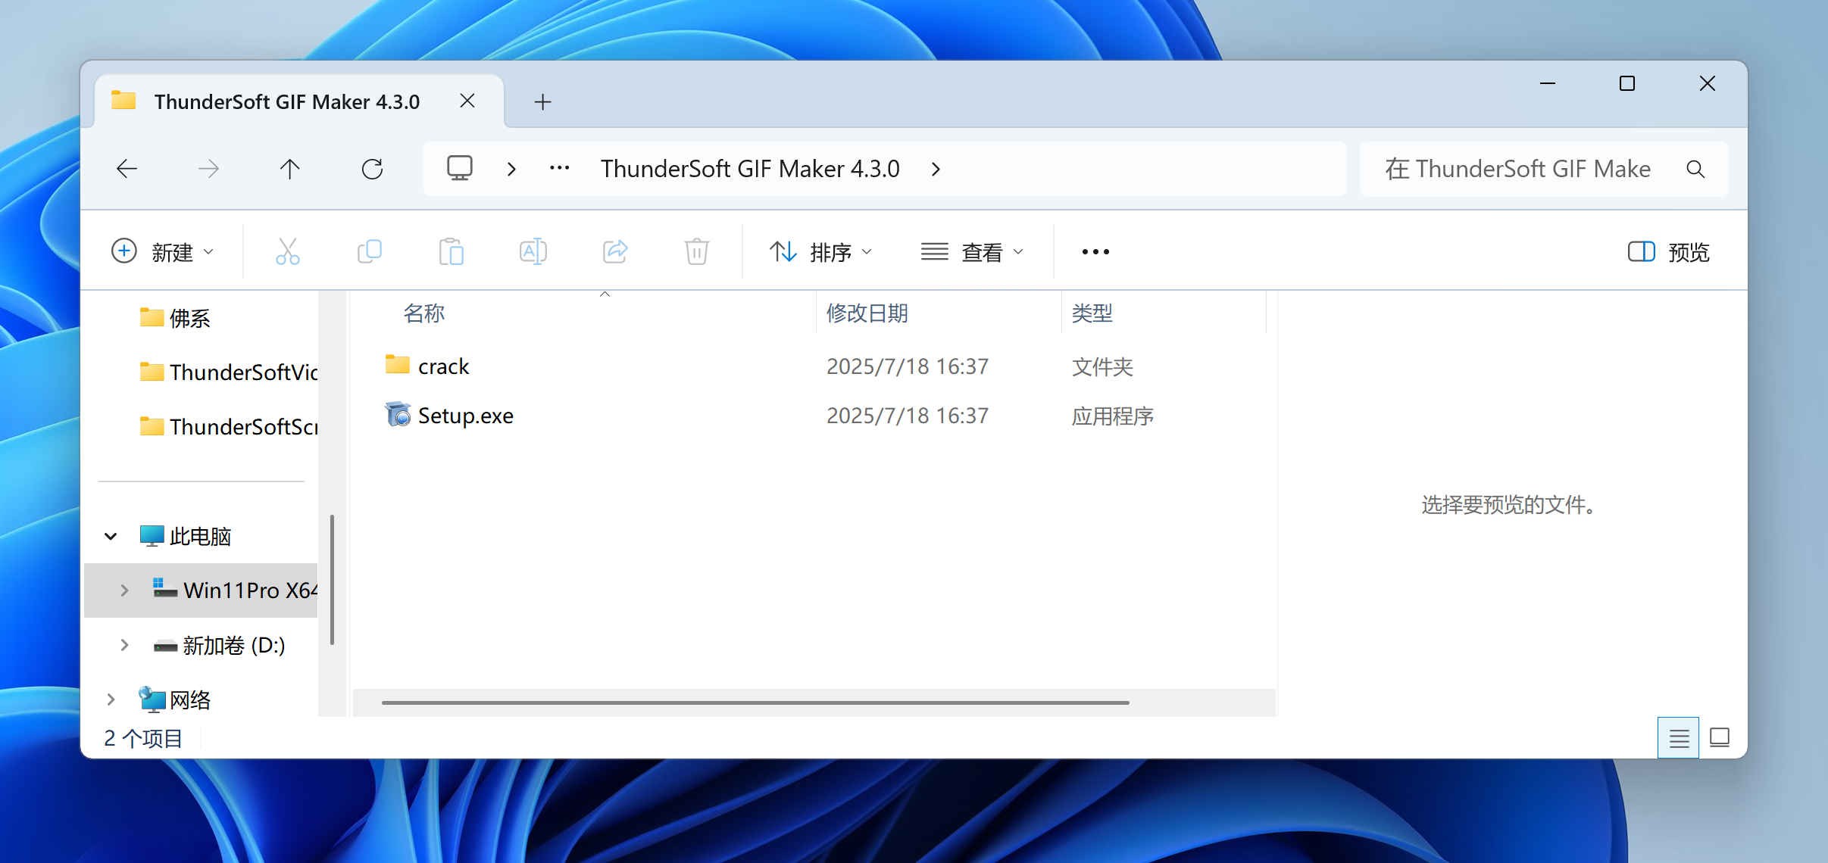Open the 新建 new item button
This screenshot has height=863, width=1828.
coord(162,251)
